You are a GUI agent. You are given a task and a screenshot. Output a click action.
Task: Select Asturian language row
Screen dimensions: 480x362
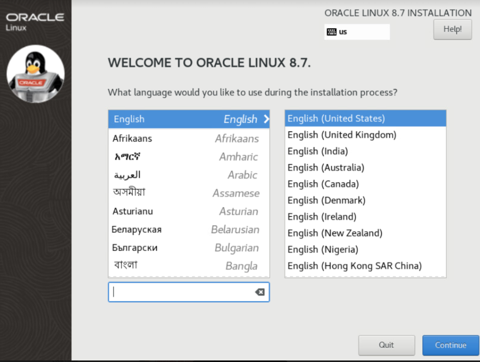coord(186,211)
